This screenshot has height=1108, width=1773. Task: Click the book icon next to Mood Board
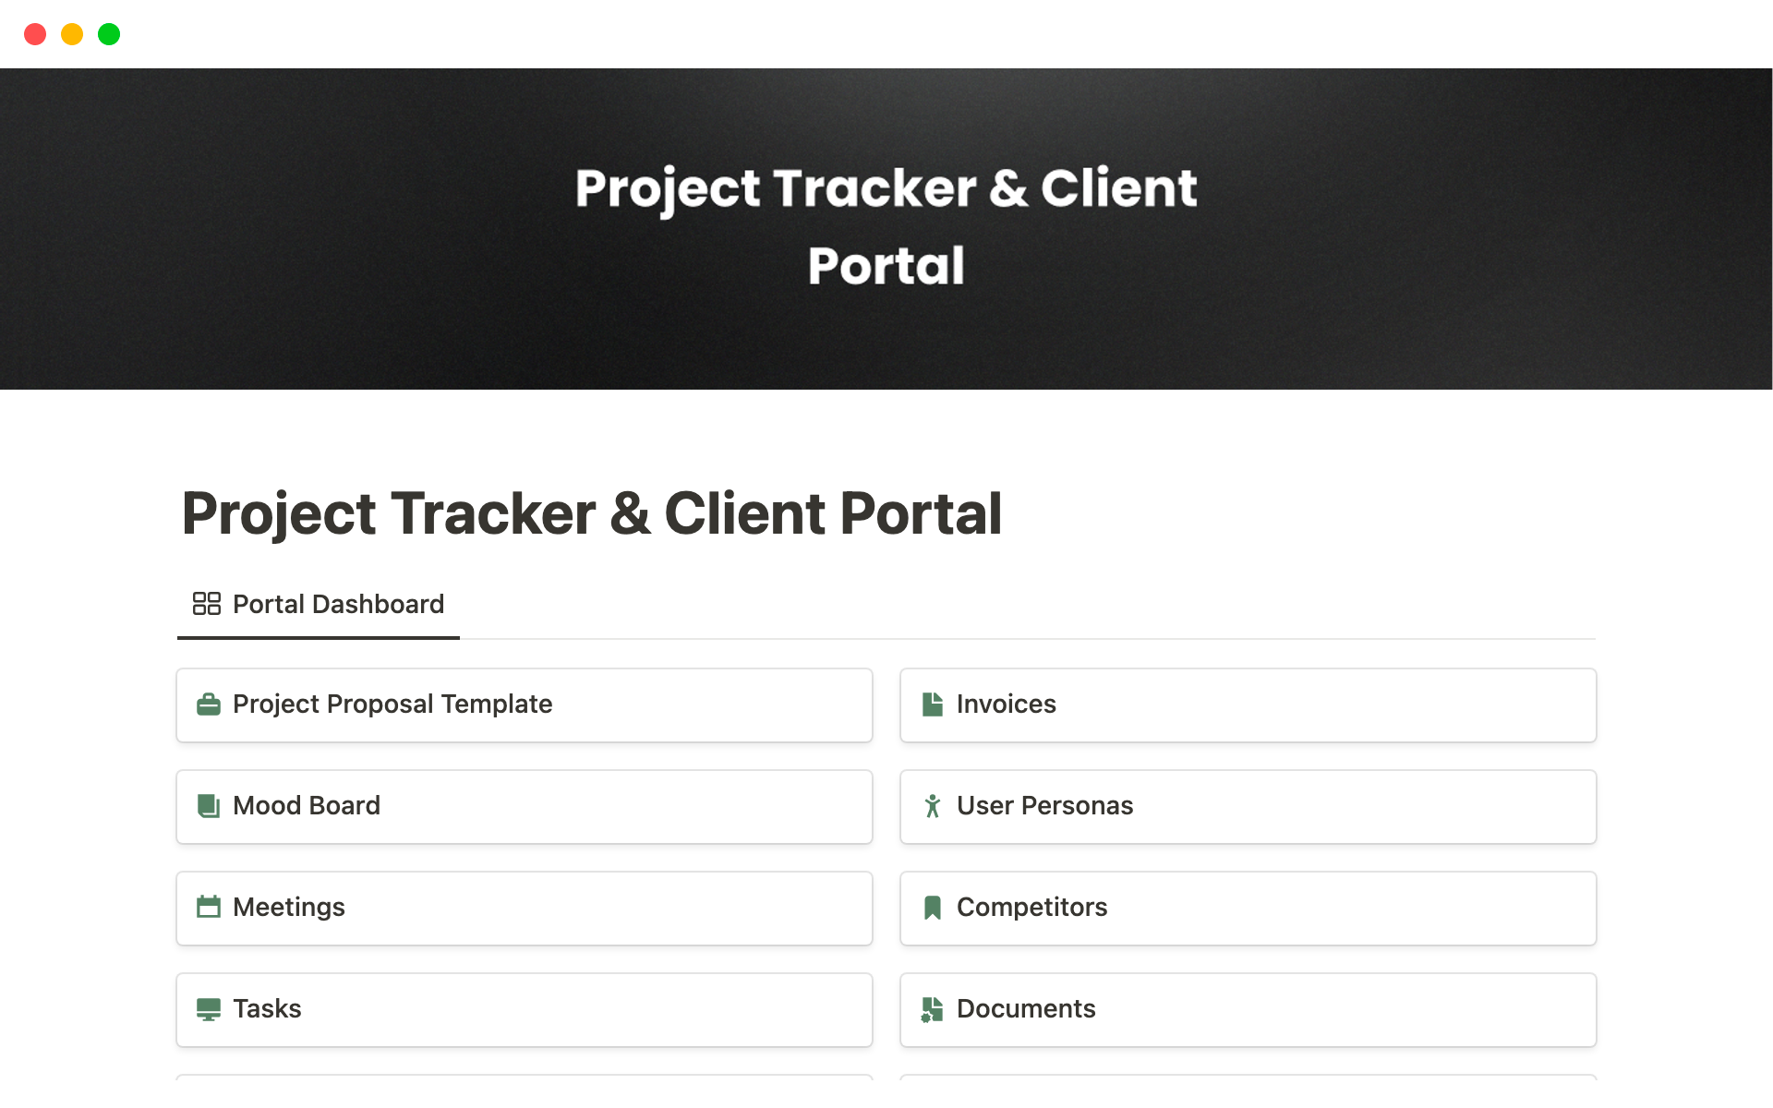click(209, 806)
